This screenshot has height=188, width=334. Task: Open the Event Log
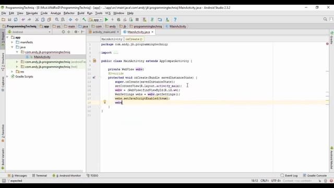tap(289, 175)
